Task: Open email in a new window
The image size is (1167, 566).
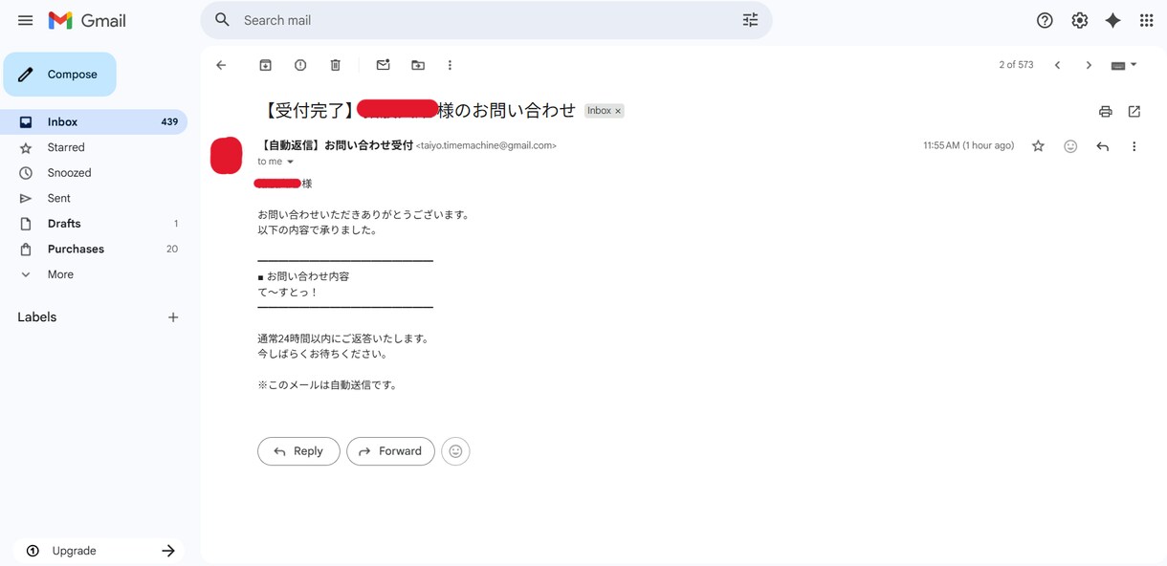Action: pos(1134,112)
